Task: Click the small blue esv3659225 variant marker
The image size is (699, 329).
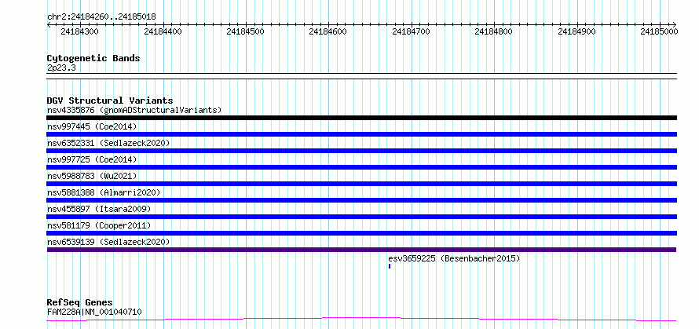Action: pos(390,266)
